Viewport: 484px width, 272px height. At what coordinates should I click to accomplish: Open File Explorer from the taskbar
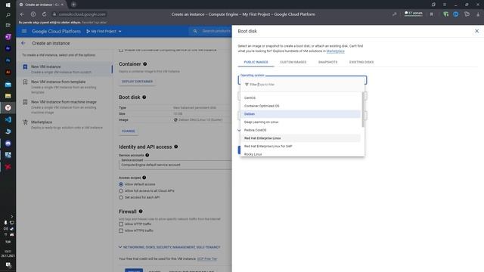point(8,96)
